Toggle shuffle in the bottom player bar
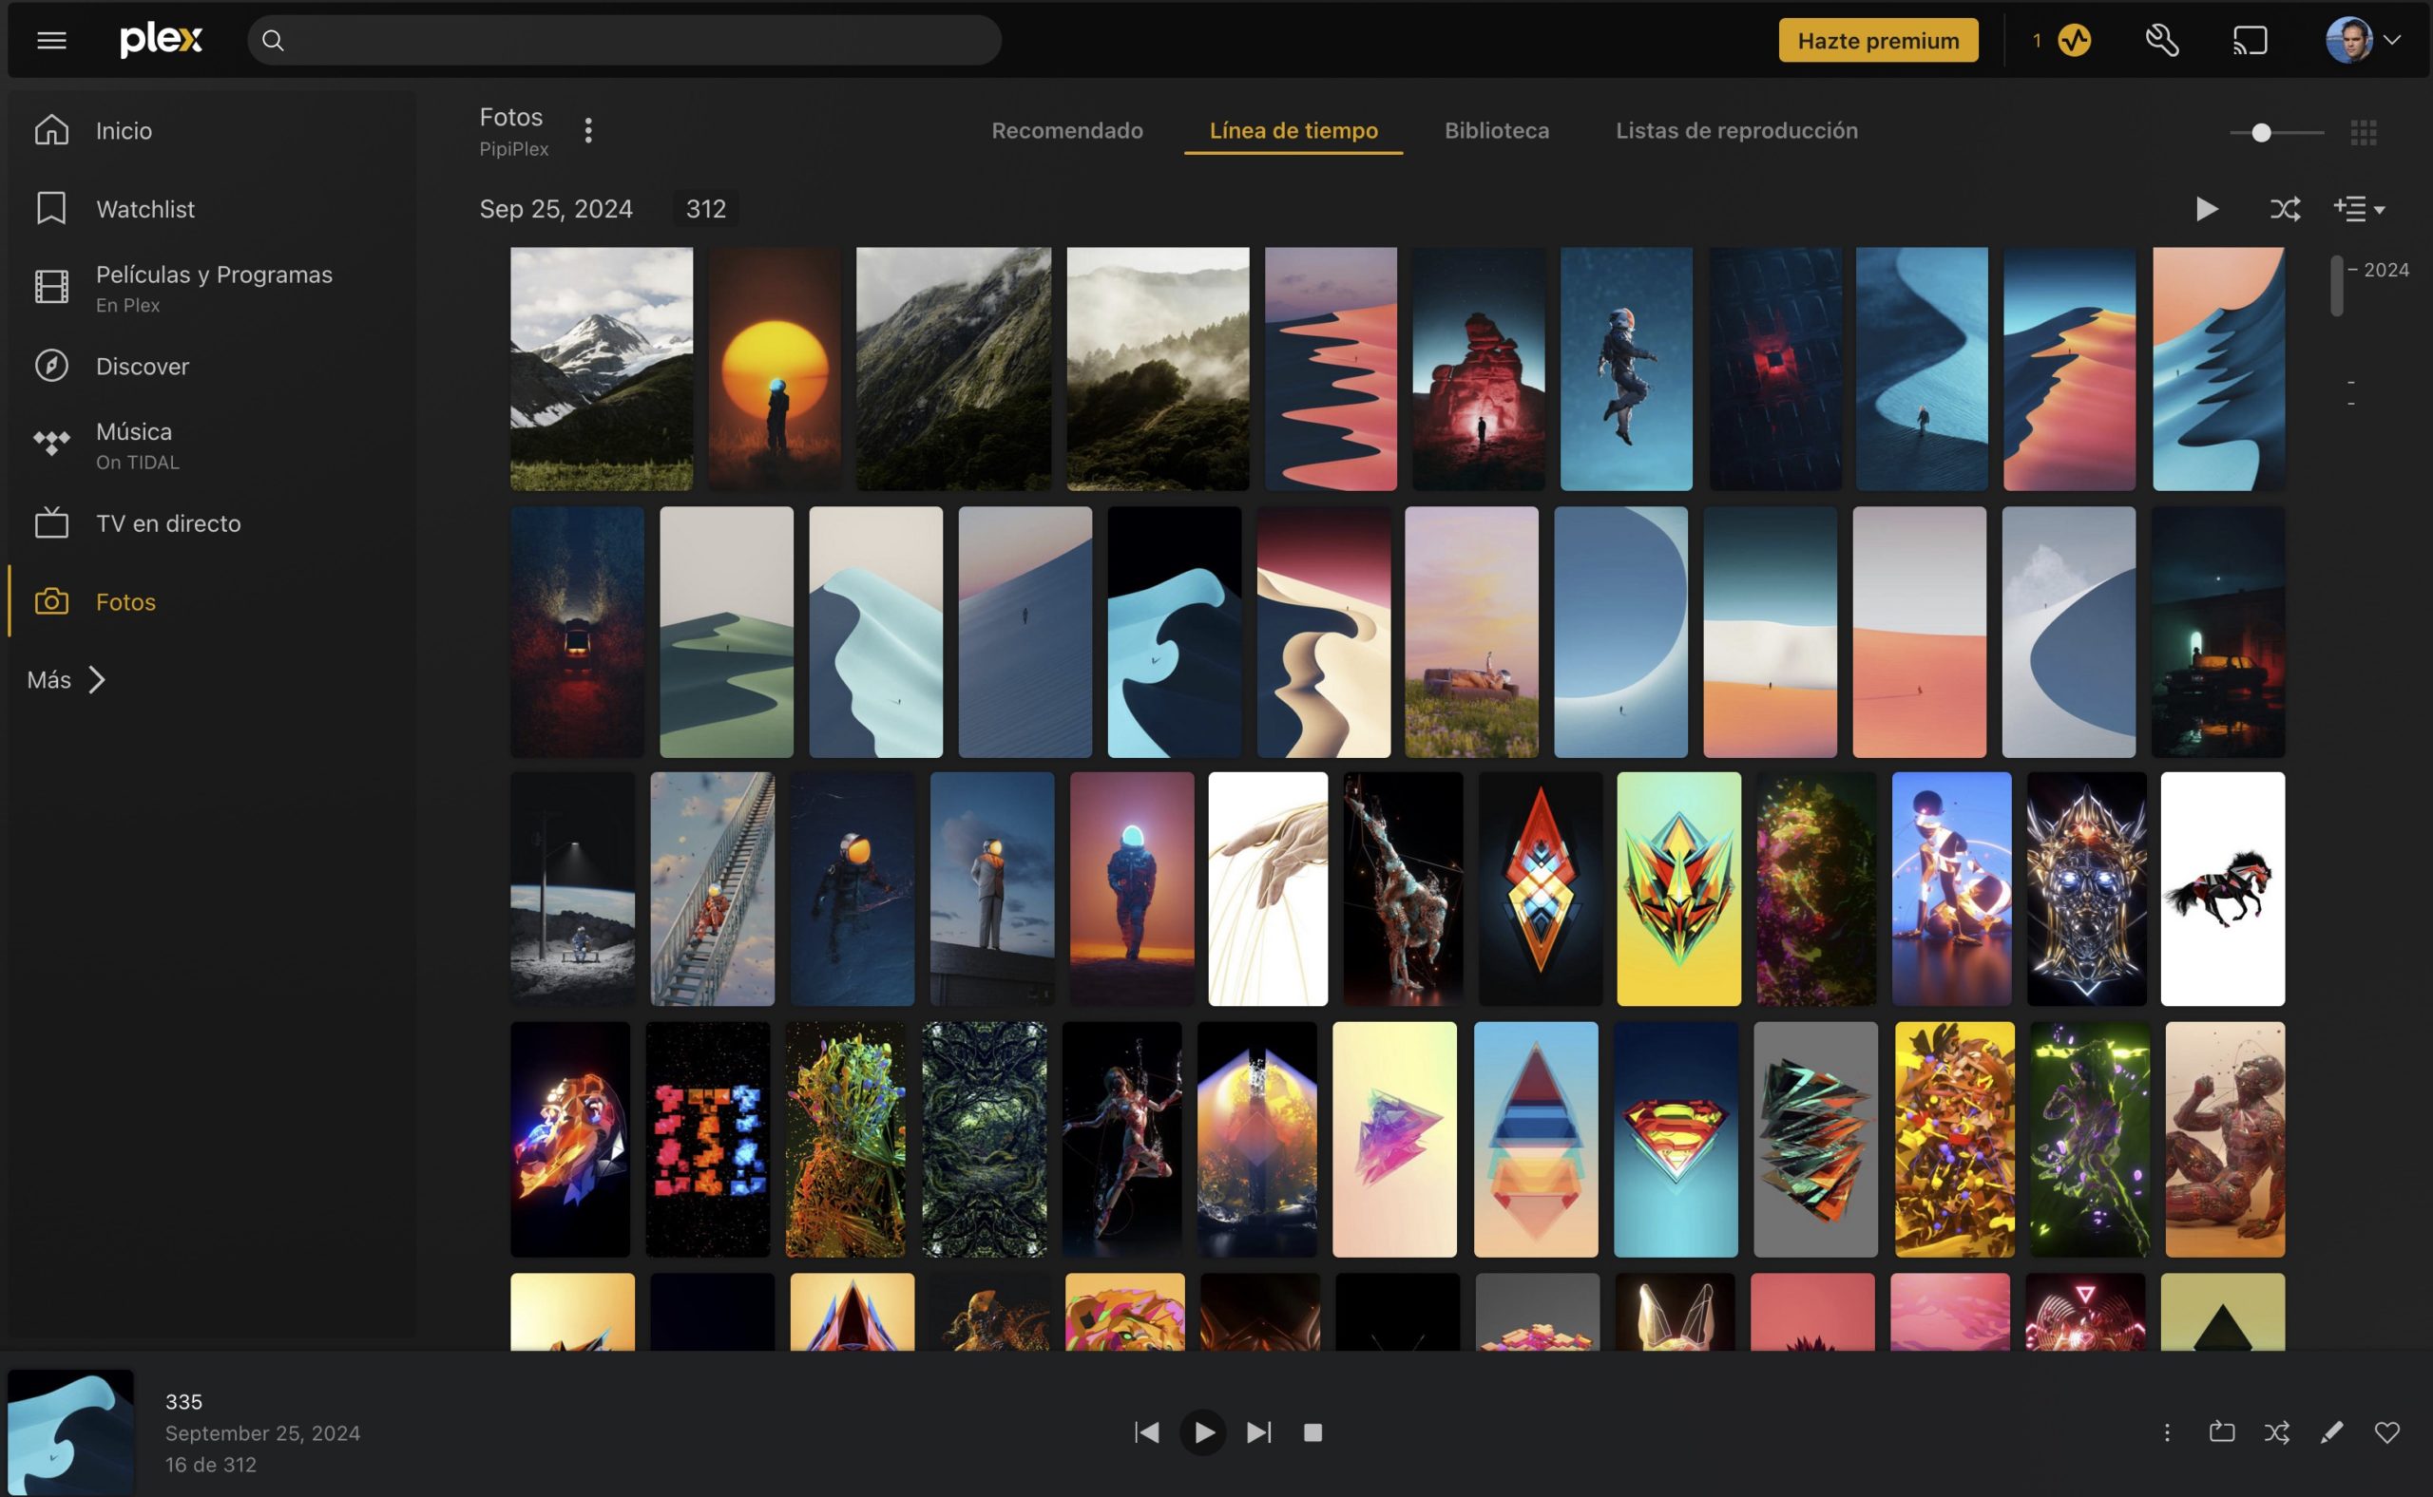Screen dimensions: 2433x1497 coord(2276,1432)
